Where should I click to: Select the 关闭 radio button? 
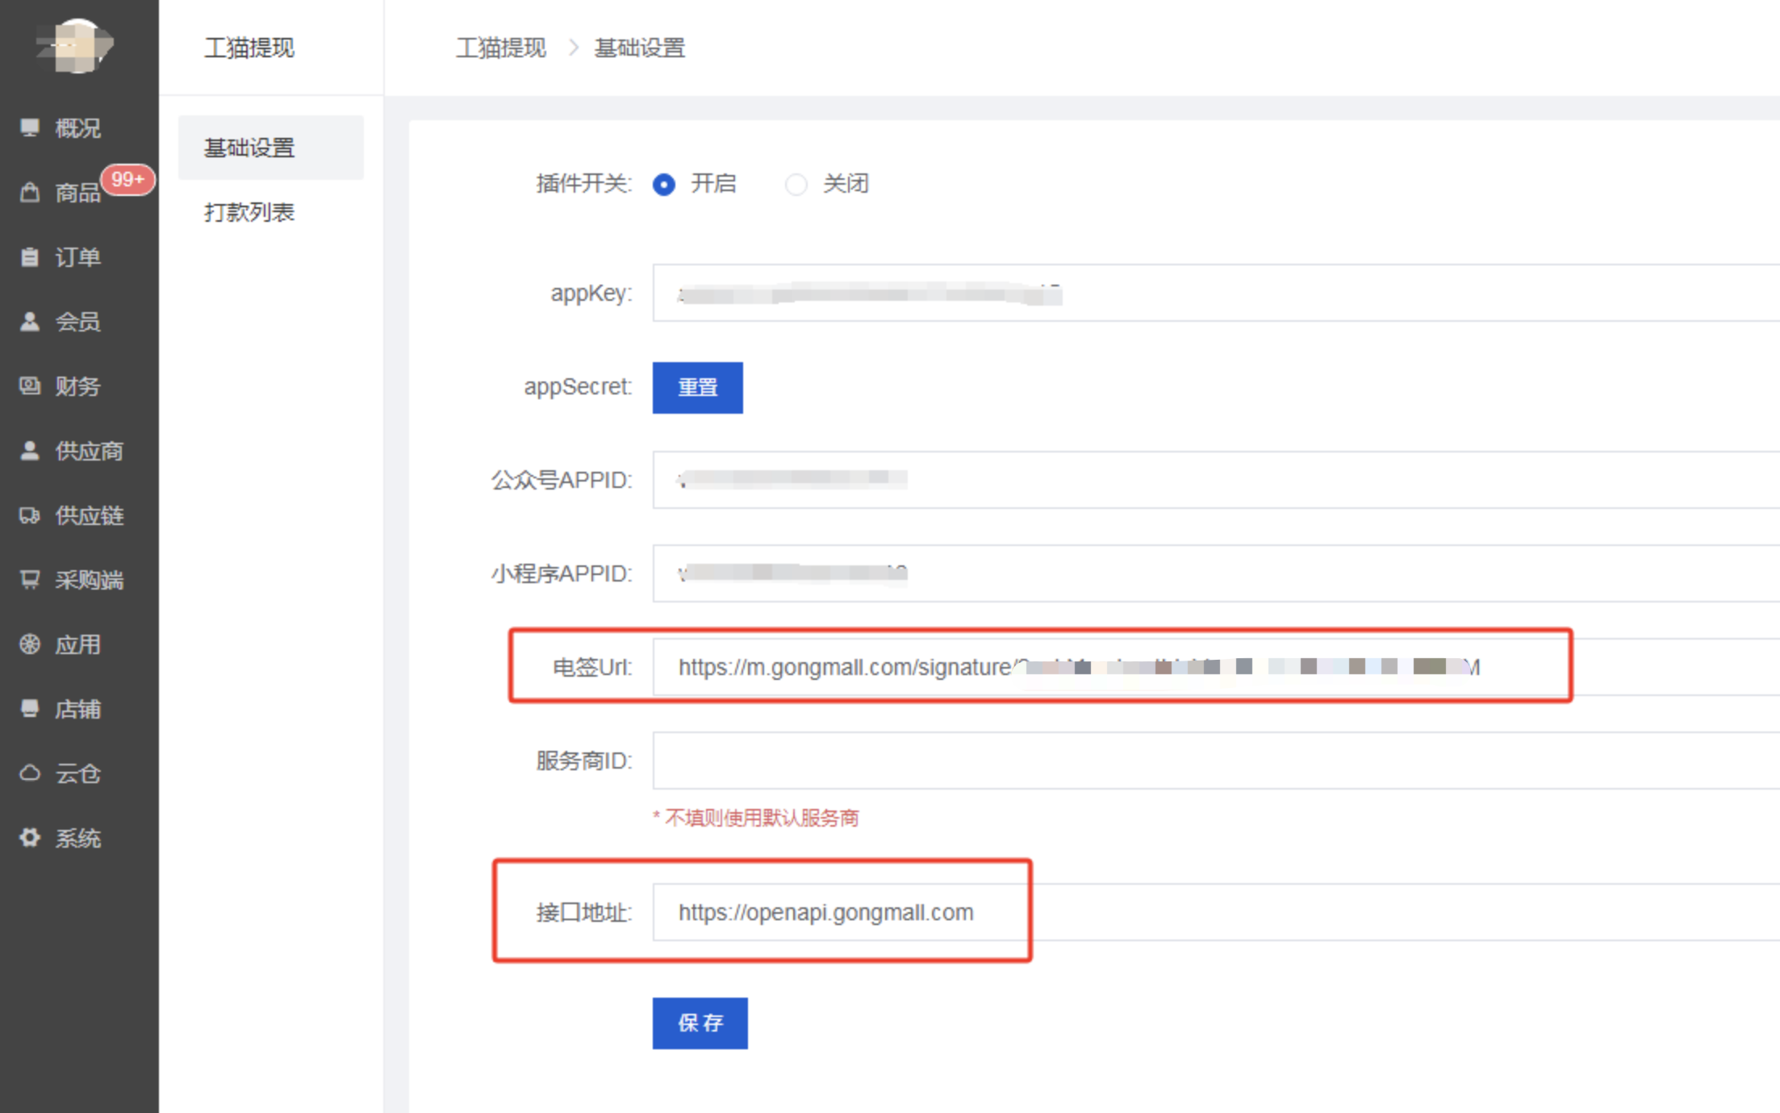pyautogui.click(x=796, y=185)
